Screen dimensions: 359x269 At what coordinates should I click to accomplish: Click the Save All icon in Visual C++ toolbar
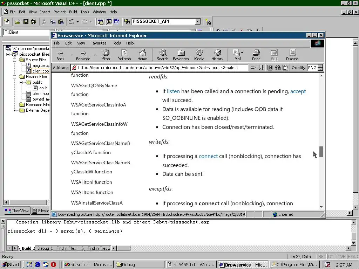[x=33, y=21]
